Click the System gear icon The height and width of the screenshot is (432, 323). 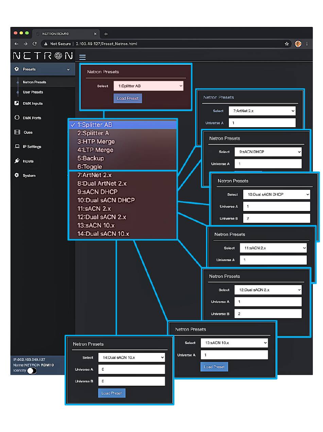pos(17,175)
